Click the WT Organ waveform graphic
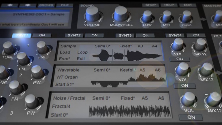 pyautogui.click(x=128, y=80)
